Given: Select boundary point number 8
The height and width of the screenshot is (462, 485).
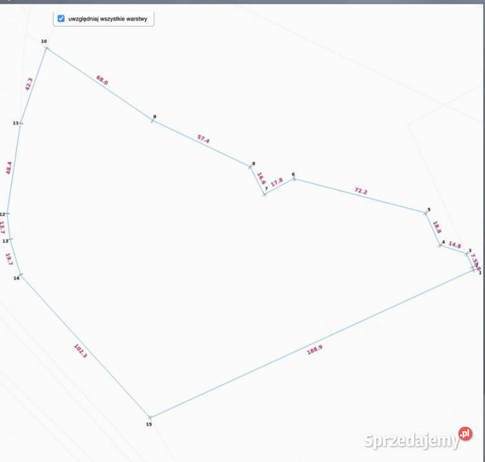Looking at the screenshot, I should click(x=251, y=167).
